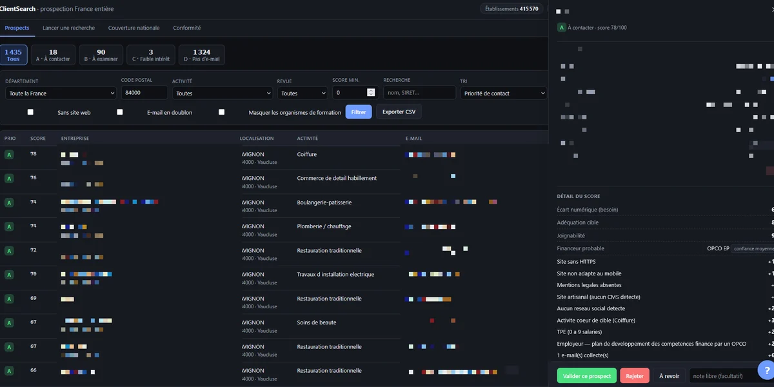Open the Tri dropdown 'Priorité de contact'

pyautogui.click(x=504, y=93)
